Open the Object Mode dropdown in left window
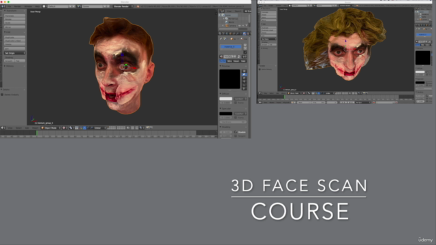The height and width of the screenshot is (245, 436). point(50,128)
